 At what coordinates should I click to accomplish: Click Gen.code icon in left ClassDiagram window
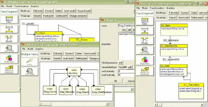[x=9, y=48]
